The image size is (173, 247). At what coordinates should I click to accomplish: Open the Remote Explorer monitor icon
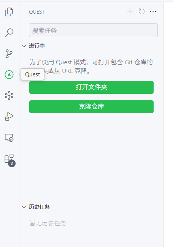coord(9,138)
